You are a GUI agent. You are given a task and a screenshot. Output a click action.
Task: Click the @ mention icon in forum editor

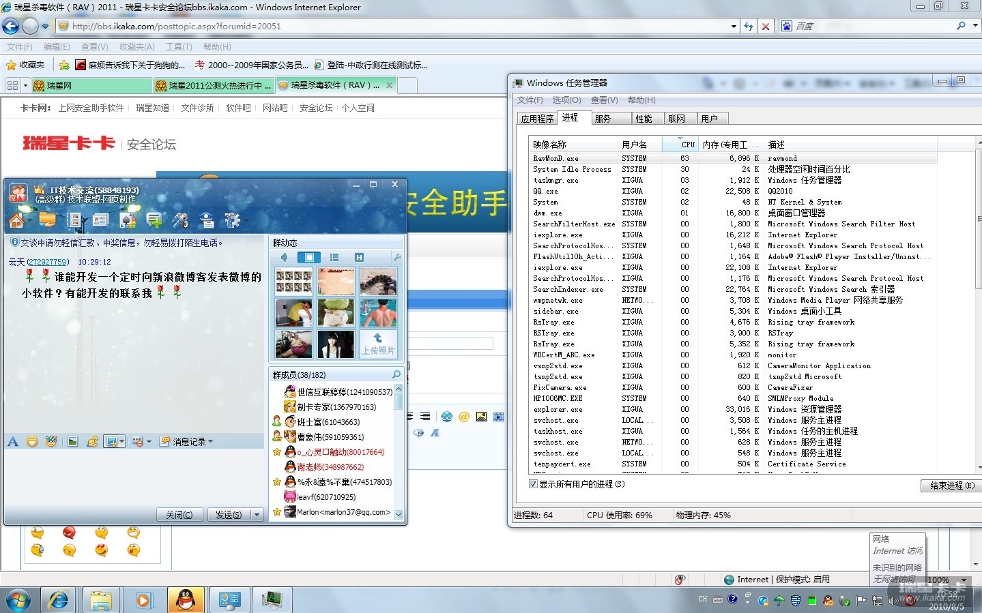(x=464, y=417)
